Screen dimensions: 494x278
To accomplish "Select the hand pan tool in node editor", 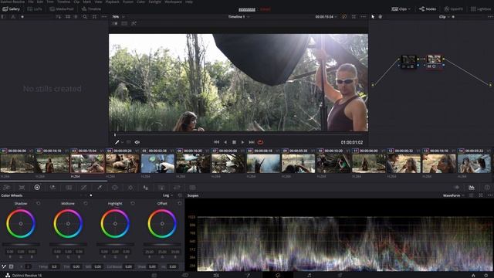I will [x=381, y=17].
